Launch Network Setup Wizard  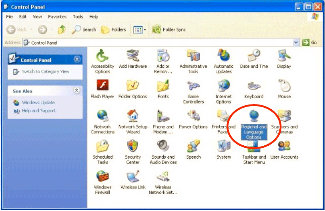[132, 116]
